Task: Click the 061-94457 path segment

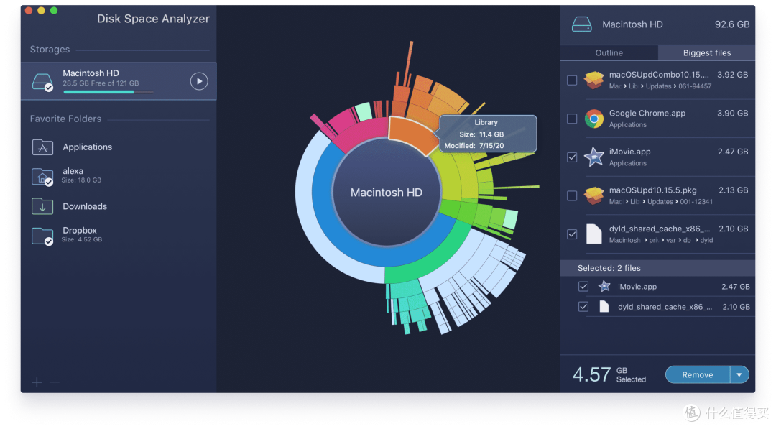Action: [x=695, y=86]
